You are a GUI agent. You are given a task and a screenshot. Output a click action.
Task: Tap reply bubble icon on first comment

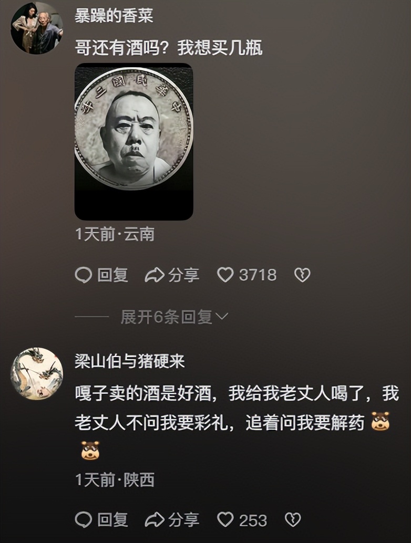84,275
